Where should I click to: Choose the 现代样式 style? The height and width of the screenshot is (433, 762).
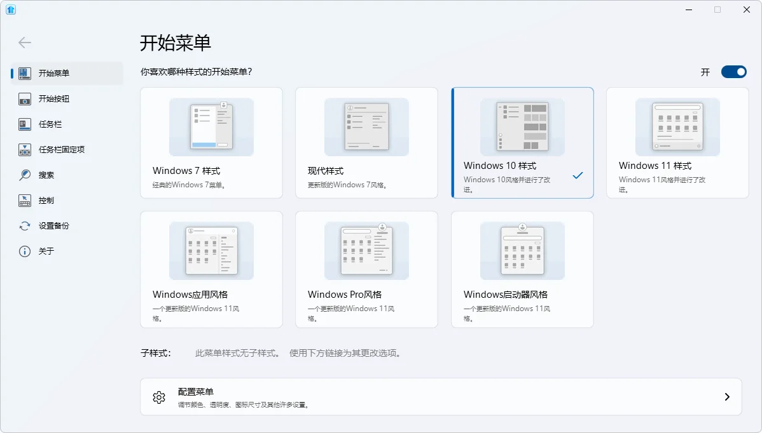pyautogui.click(x=366, y=143)
